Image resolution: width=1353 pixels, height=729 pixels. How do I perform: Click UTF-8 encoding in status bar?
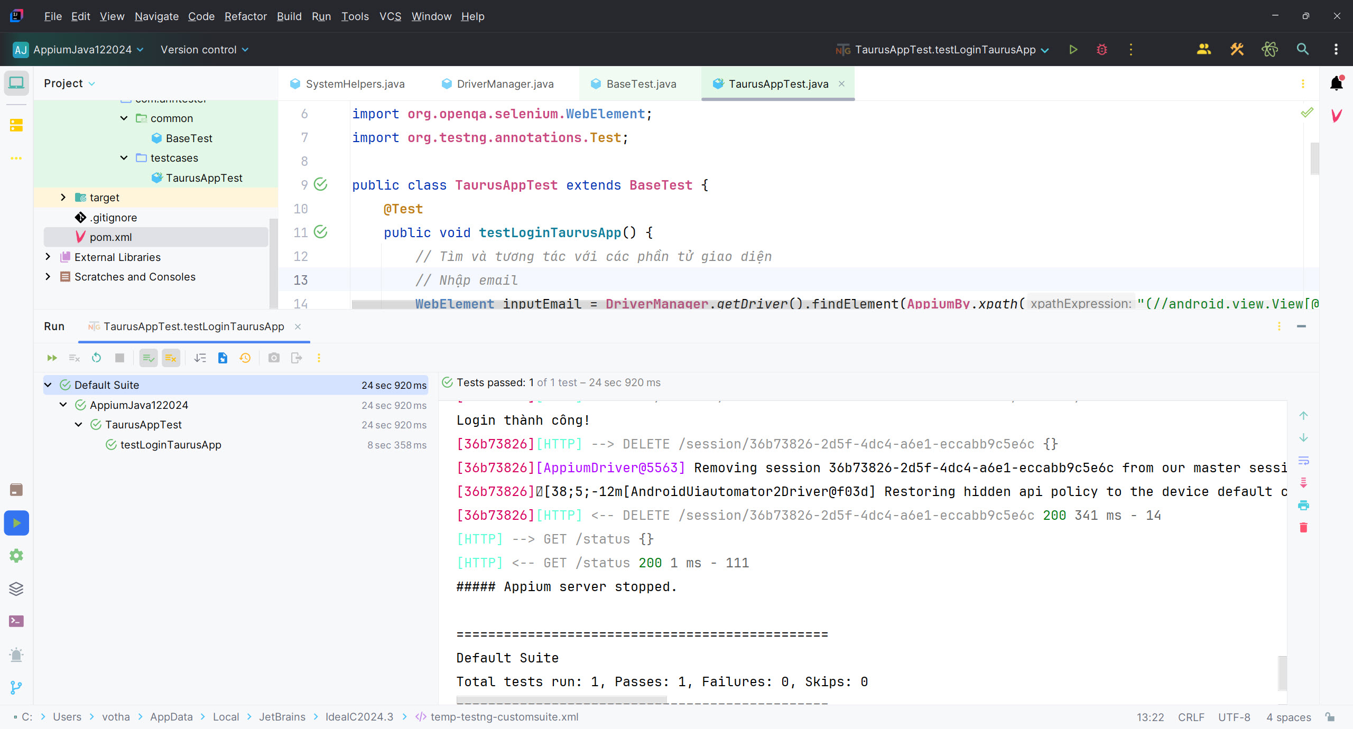pyautogui.click(x=1234, y=717)
